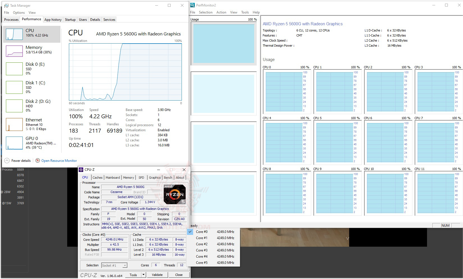Open the View menu in PerfMonitor2
This screenshot has height=279, width=463.
coord(234,12)
